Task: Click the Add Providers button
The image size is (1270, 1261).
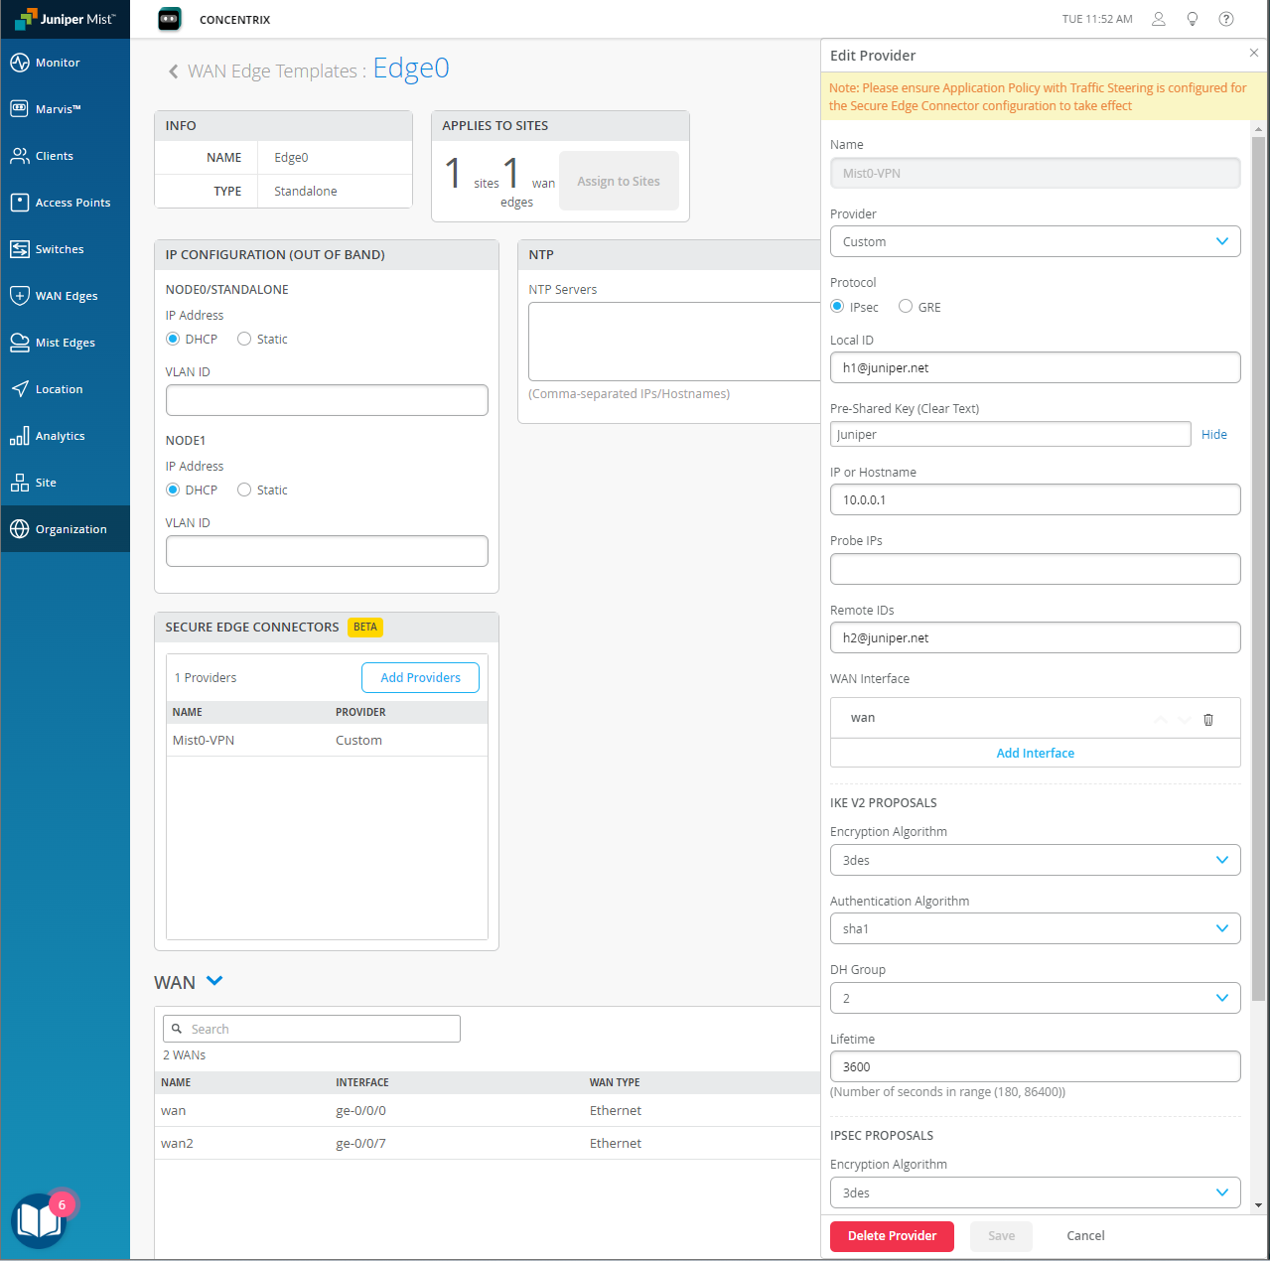Action: pyautogui.click(x=420, y=677)
